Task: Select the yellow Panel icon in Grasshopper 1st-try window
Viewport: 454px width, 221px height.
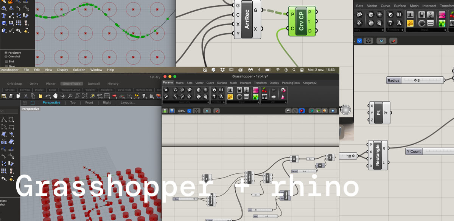Action: (230, 97)
